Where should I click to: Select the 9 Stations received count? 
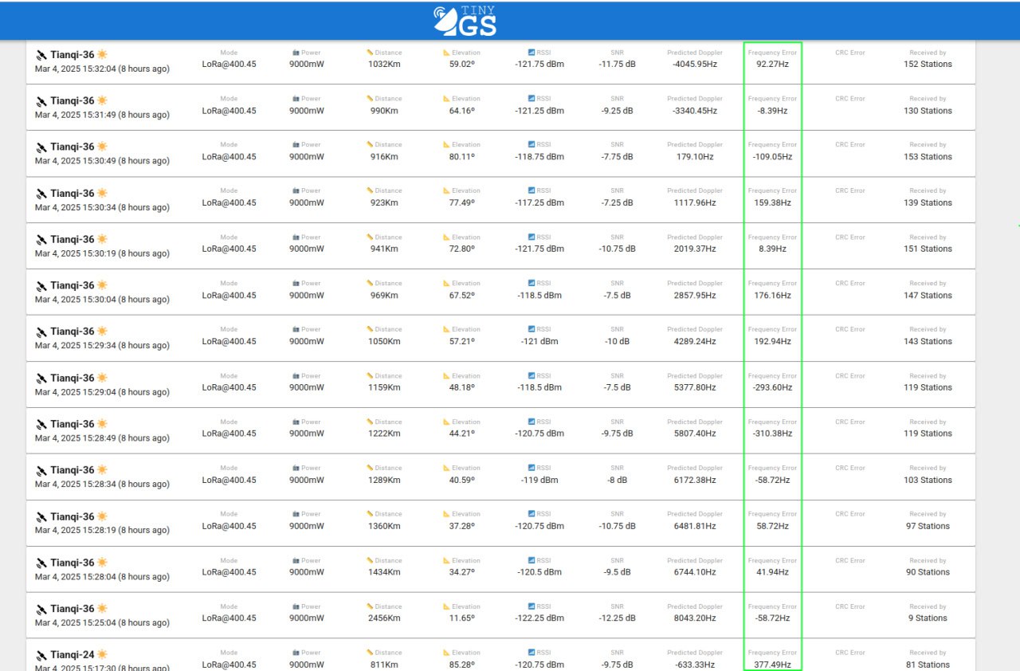pyautogui.click(x=928, y=618)
